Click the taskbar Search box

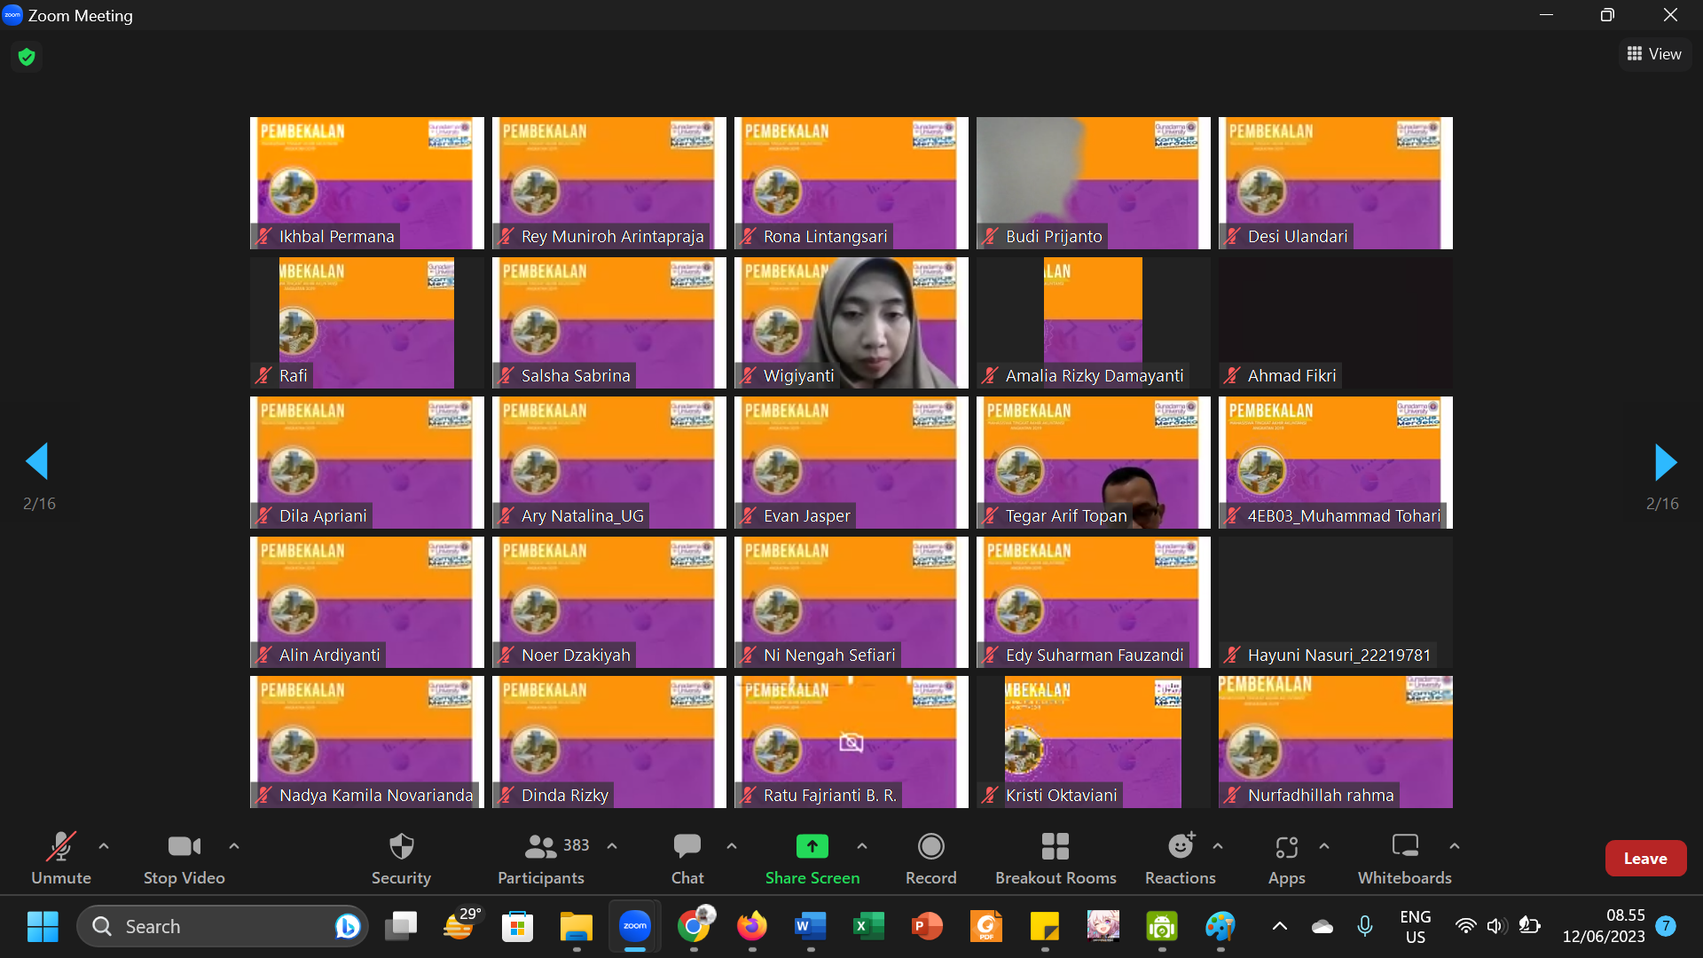tap(223, 927)
